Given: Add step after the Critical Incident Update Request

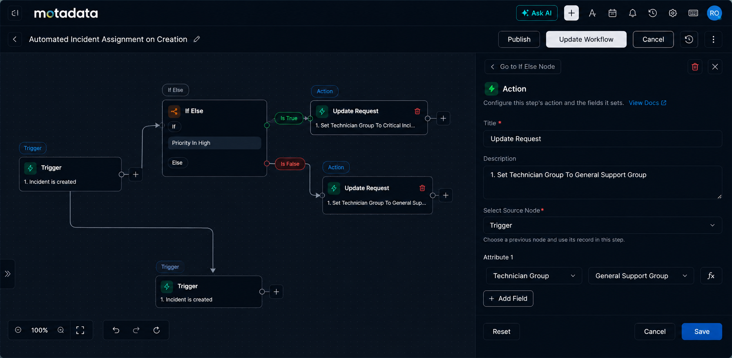Looking at the screenshot, I should [443, 118].
